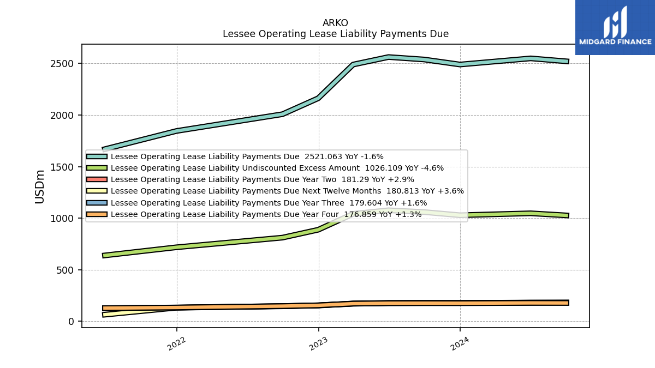Click the 0 y-axis tick label

coord(72,322)
